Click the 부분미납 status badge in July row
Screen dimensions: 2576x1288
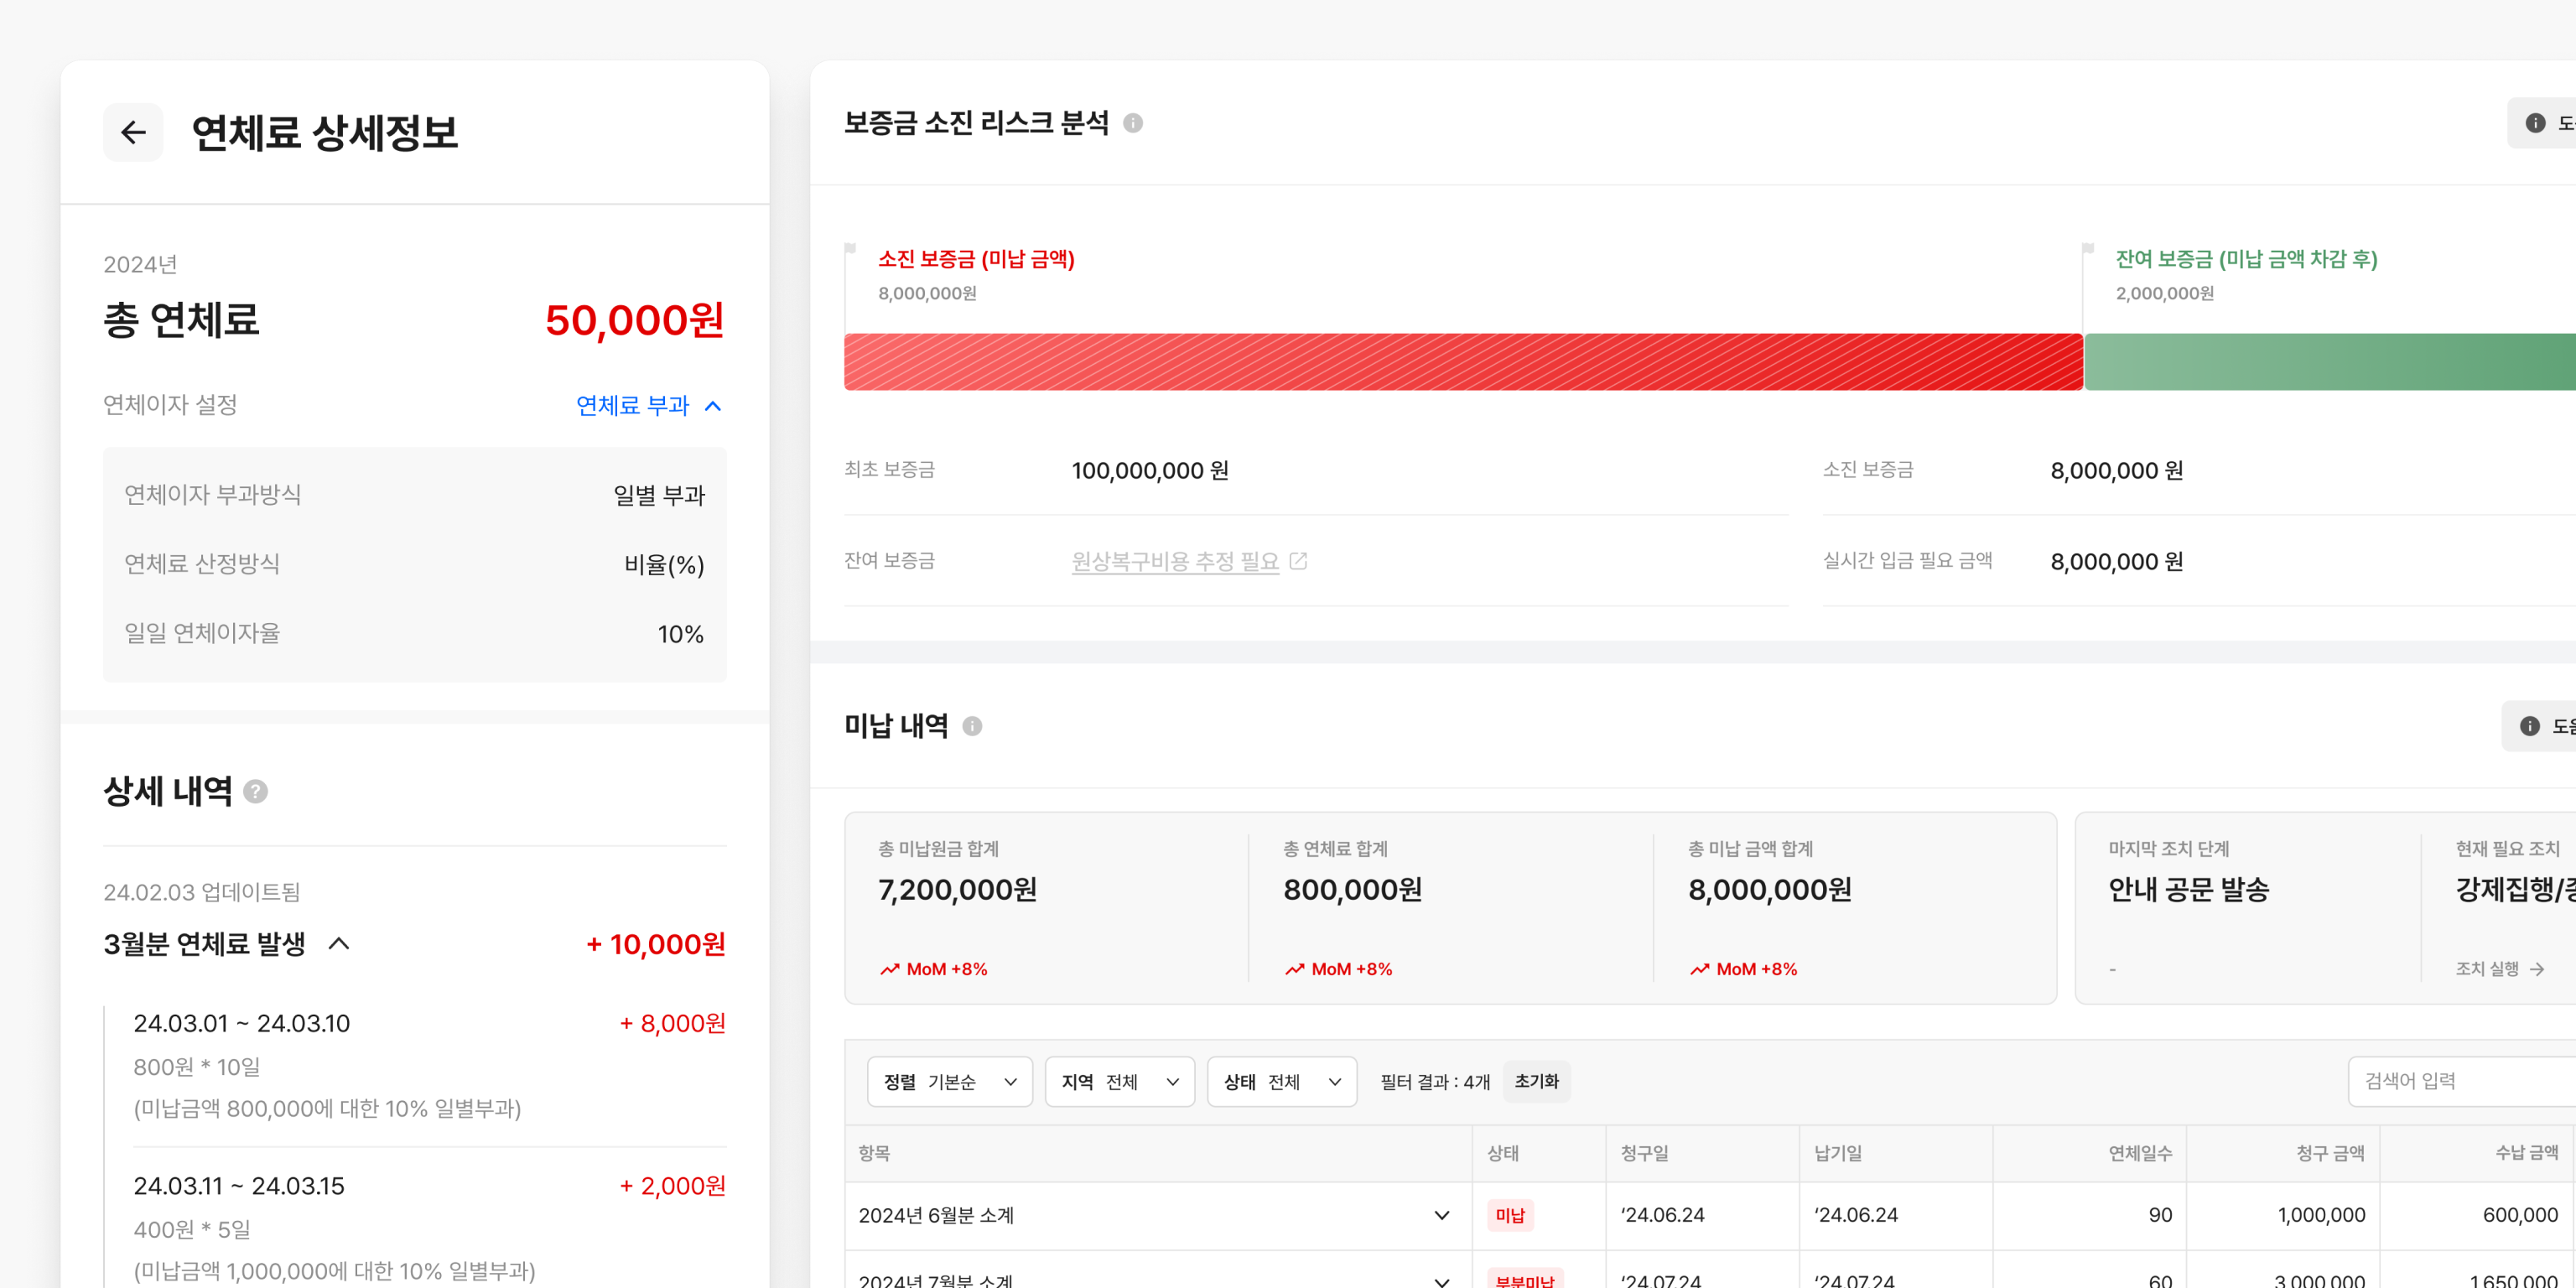pyautogui.click(x=1524, y=1279)
